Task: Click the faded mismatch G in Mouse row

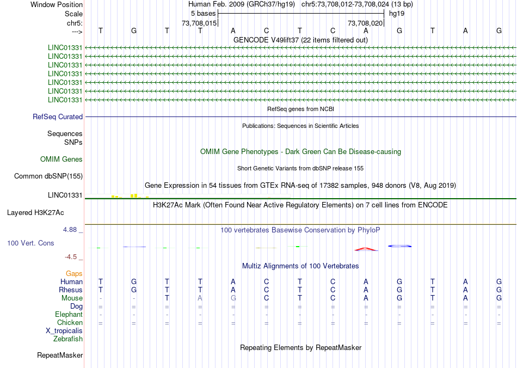Action: [x=233, y=298]
